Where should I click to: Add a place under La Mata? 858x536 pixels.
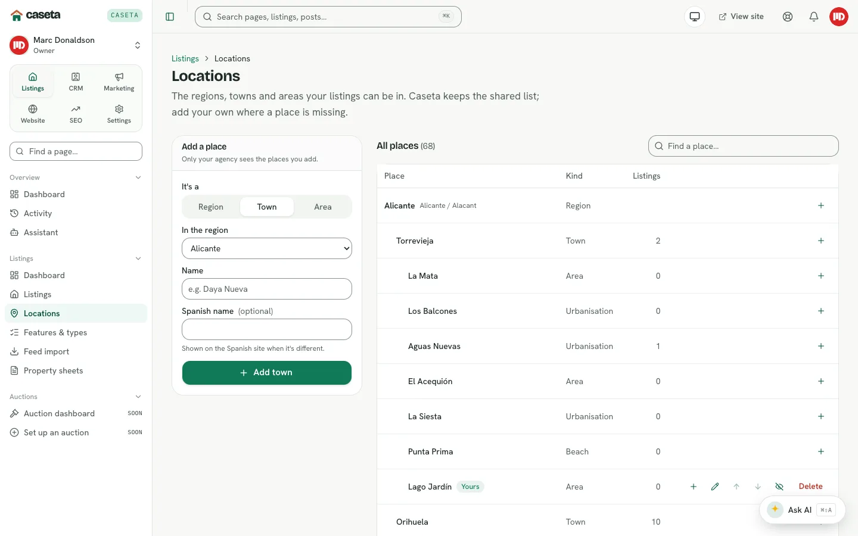[x=821, y=276]
